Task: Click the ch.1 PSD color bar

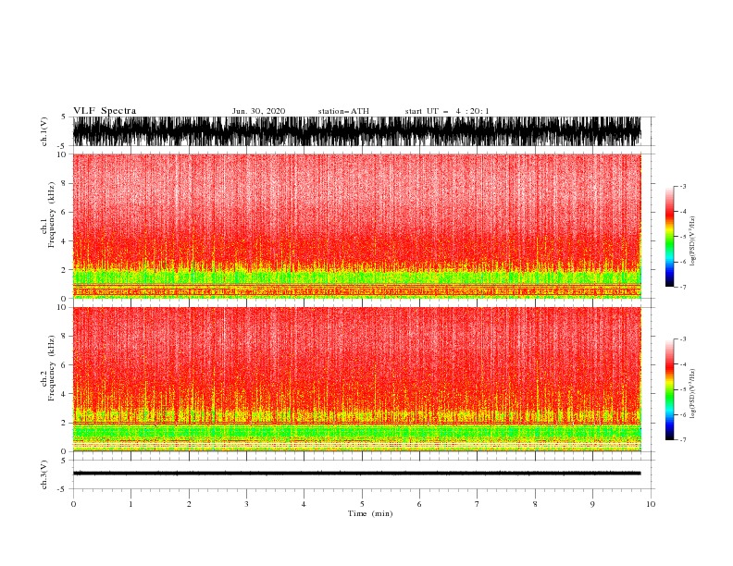Action: coord(670,237)
